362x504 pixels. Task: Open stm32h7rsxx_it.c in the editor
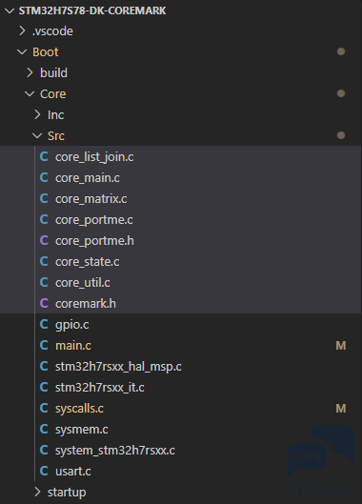(100, 388)
